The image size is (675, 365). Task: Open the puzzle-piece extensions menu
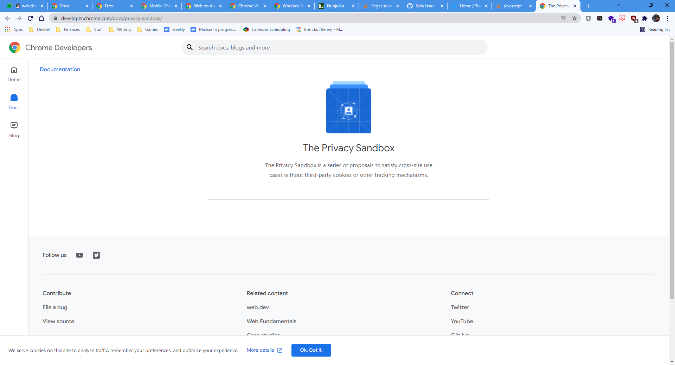click(645, 18)
